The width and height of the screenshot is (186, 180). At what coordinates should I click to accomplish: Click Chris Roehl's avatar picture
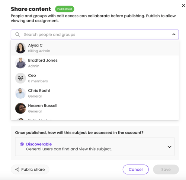(x=20, y=93)
